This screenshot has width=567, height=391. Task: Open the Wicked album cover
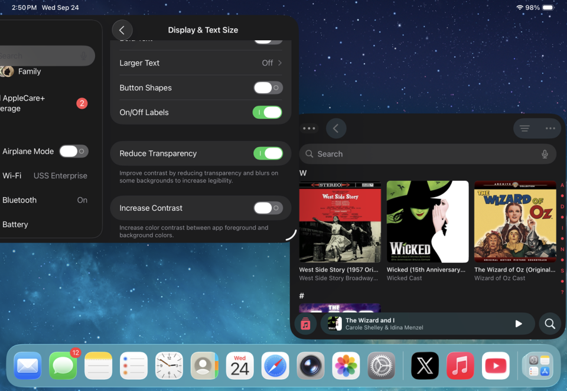[x=428, y=221]
